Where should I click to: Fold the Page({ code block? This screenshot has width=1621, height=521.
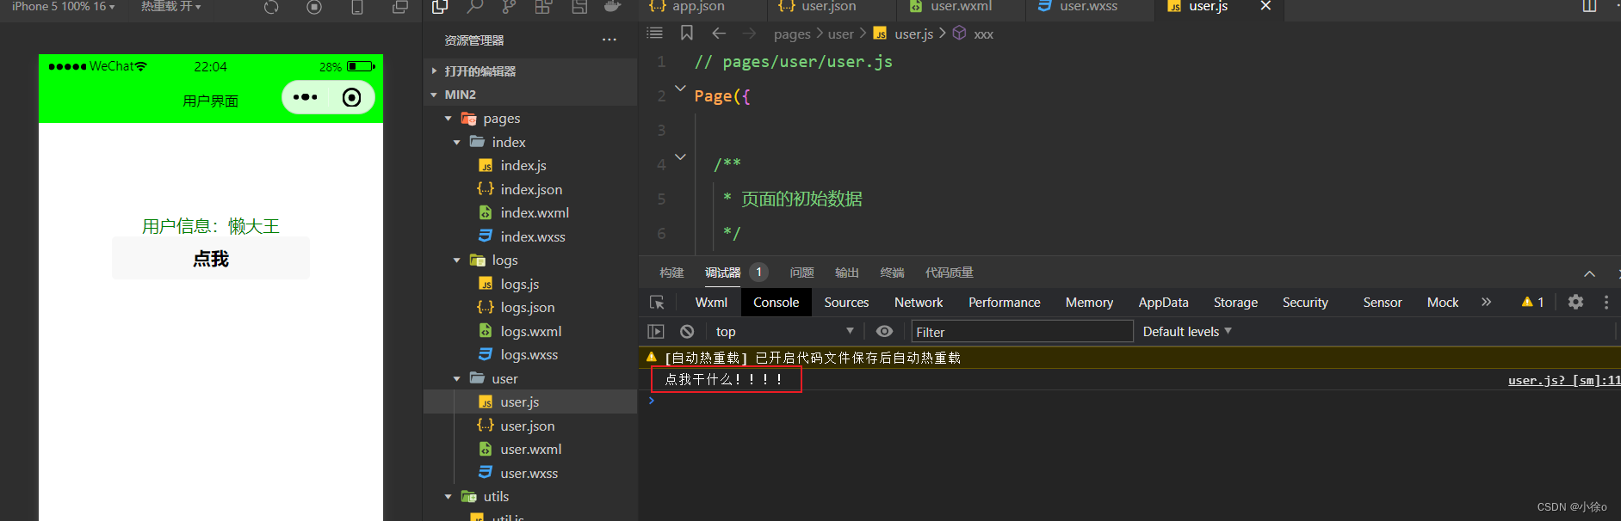(x=680, y=88)
